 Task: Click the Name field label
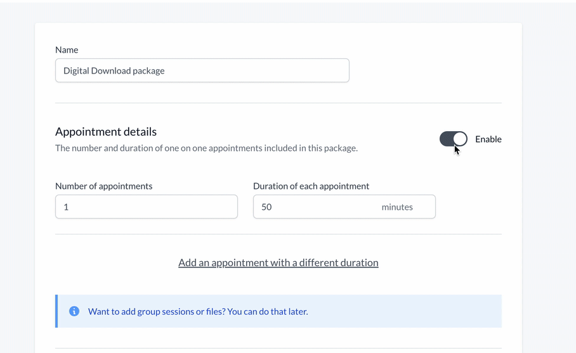[x=67, y=50]
